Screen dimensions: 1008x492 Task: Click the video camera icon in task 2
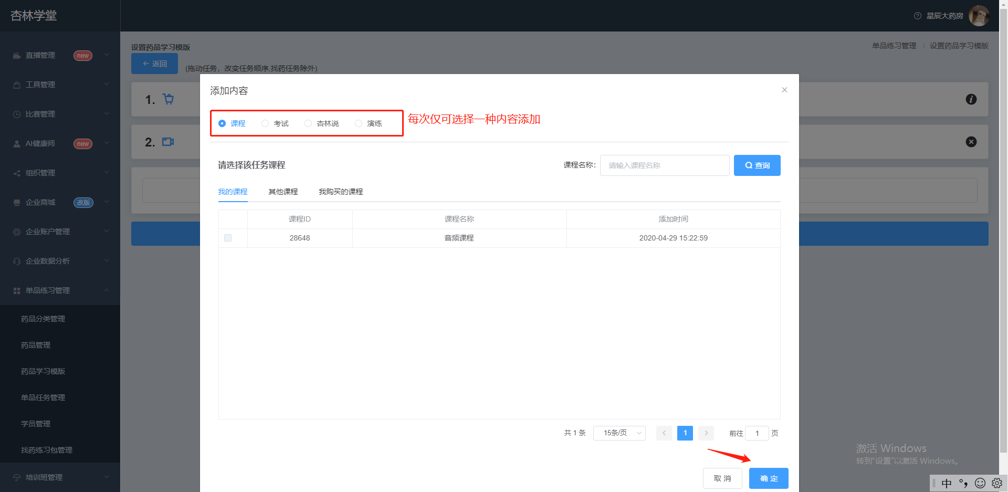click(168, 142)
